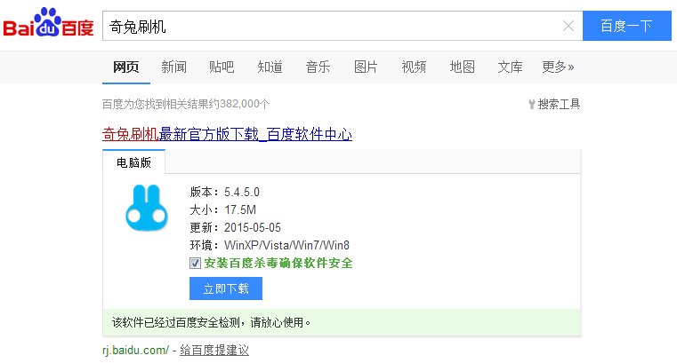Viewport: 677px width, 363px height.
Task: Uncheck install Baidu antivirus checkbox
Action: [x=195, y=264]
